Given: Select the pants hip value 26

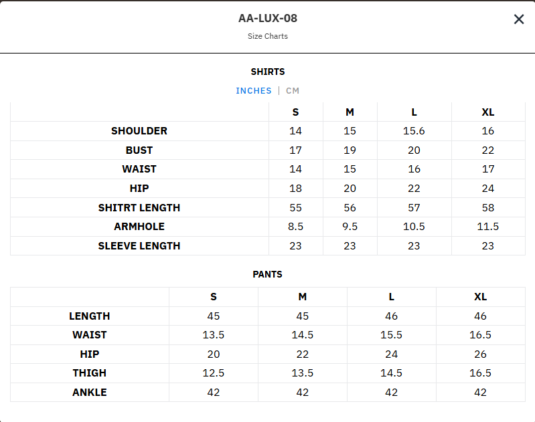Looking at the screenshot, I should (480, 354).
